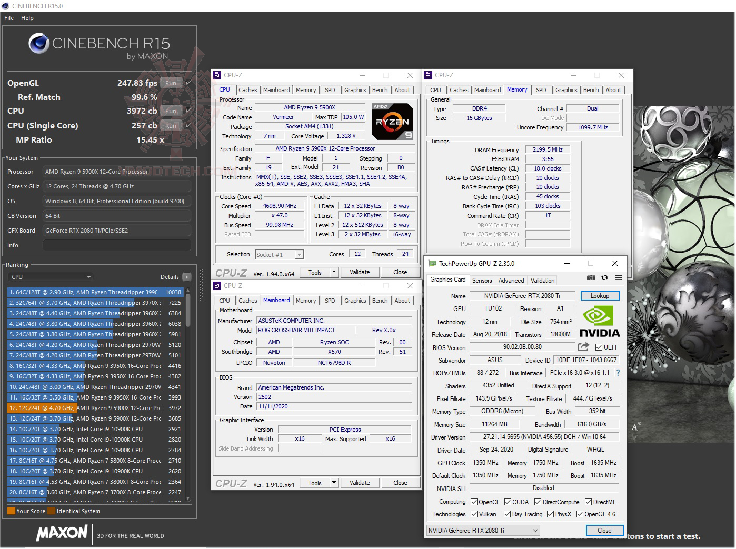736x549 pixels.
Task: Click the CPU-Z Memory window title icon
Action: pos(428,75)
